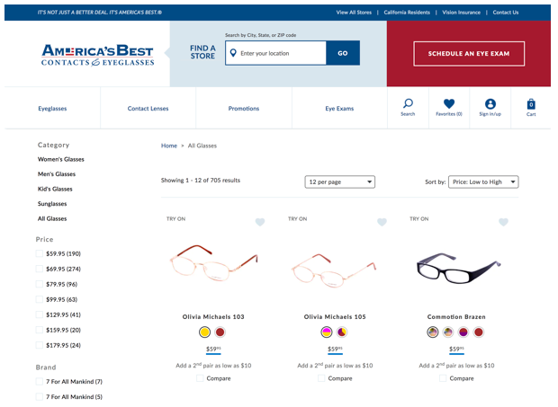Image resolution: width=558 pixels, height=407 pixels.
Task: Select red swatch for Olivia Michaels 103
Action: [220, 332]
